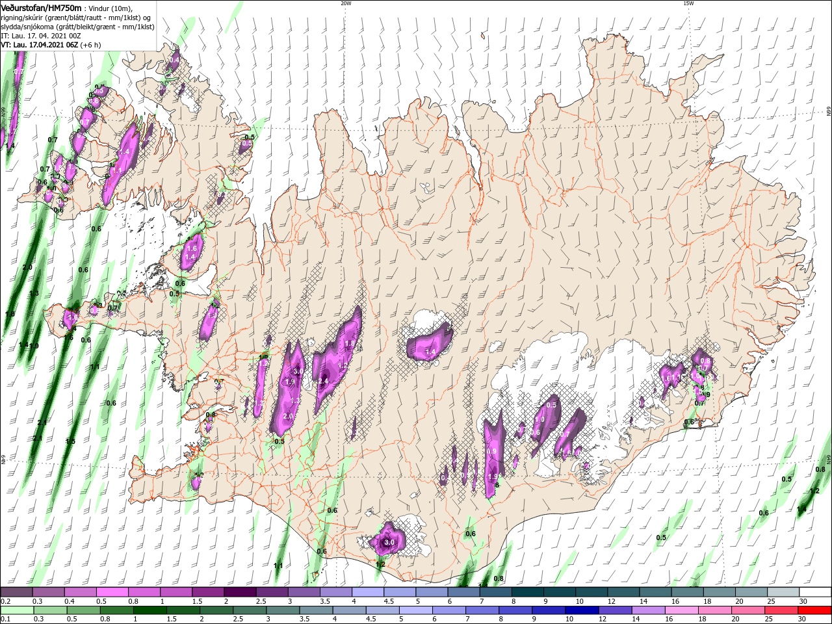Click the 15W longitude label
This screenshot has width=832, height=624.
[x=688, y=3]
